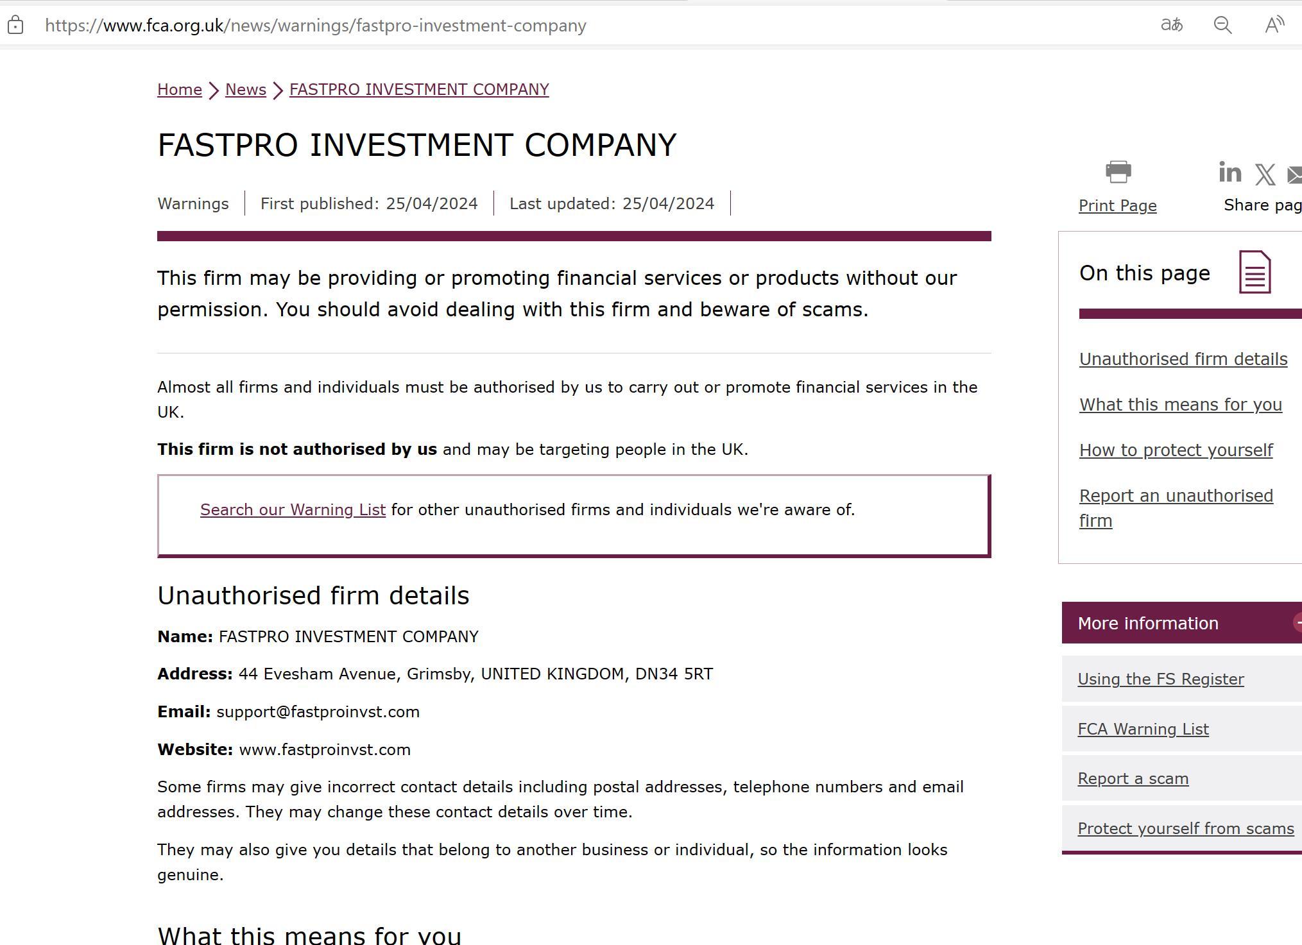The width and height of the screenshot is (1302, 945).
Task: Click the printer icon
Action: coord(1118,172)
